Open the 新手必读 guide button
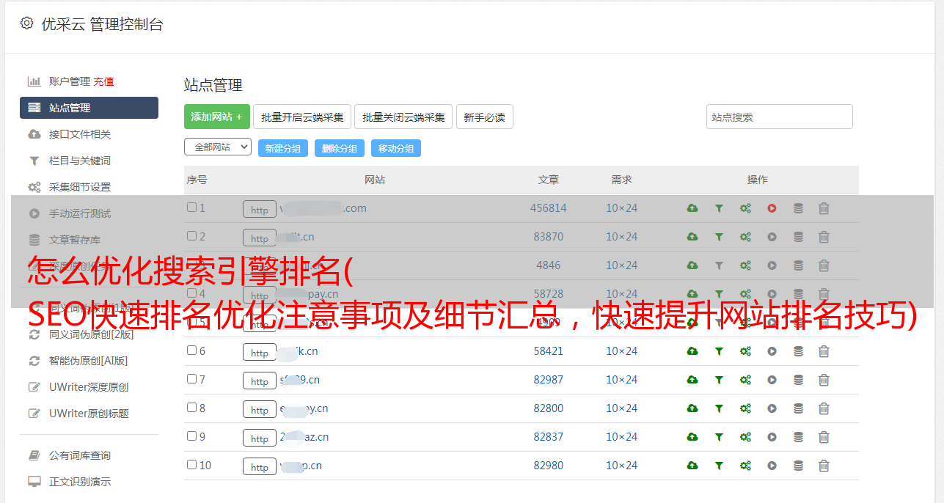 click(485, 117)
